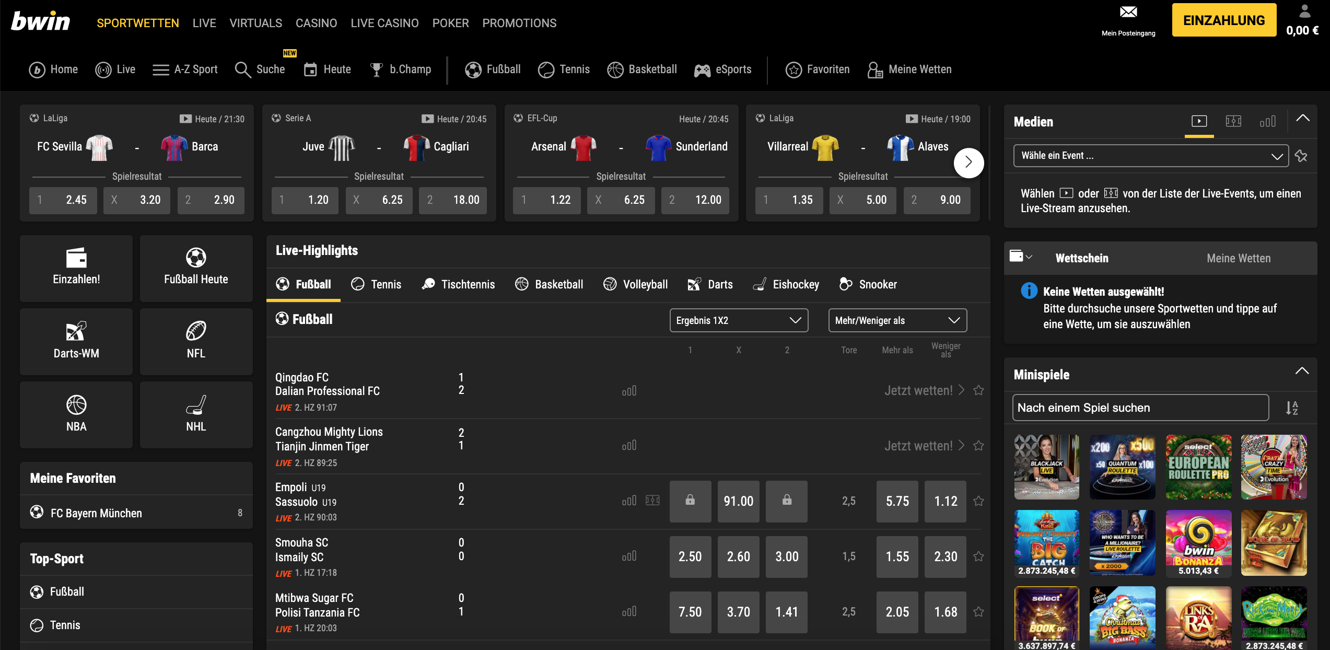
Task: Favorite the Mtibwa Sugar FC match
Action: pos(978,611)
